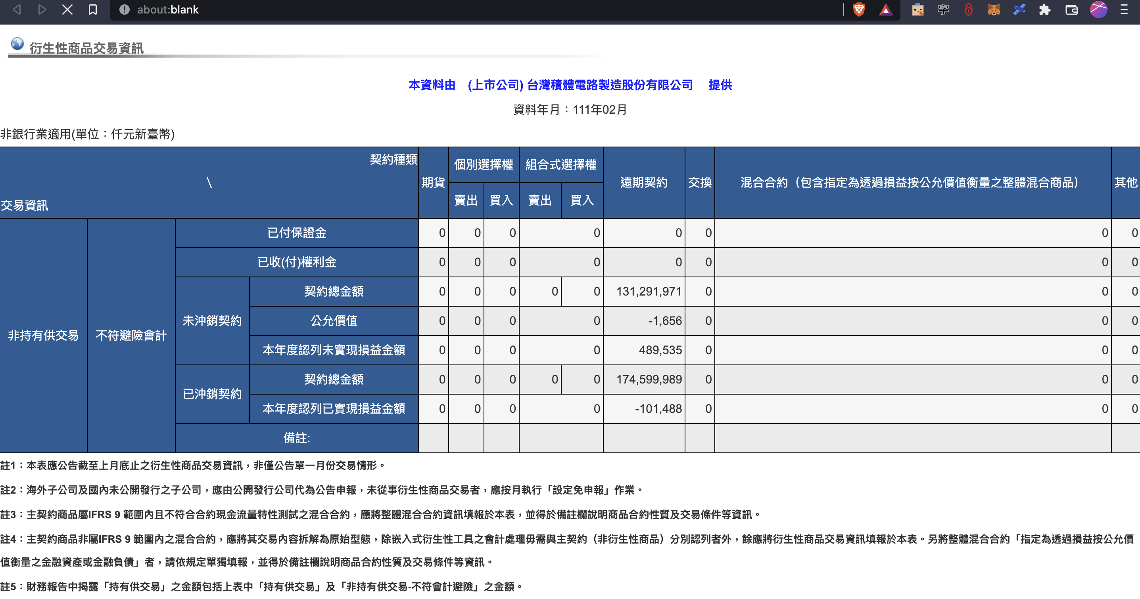The height and width of the screenshot is (599, 1140).
Task: Click the 不符避險會計 row group cell
Action: coord(131,335)
